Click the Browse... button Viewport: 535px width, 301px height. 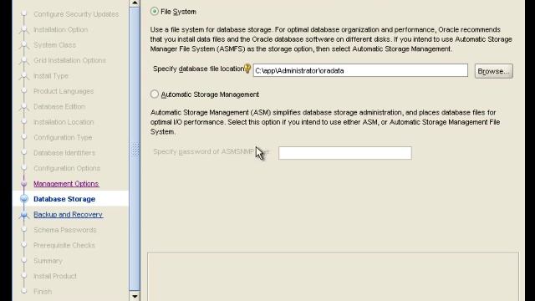click(x=493, y=71)
